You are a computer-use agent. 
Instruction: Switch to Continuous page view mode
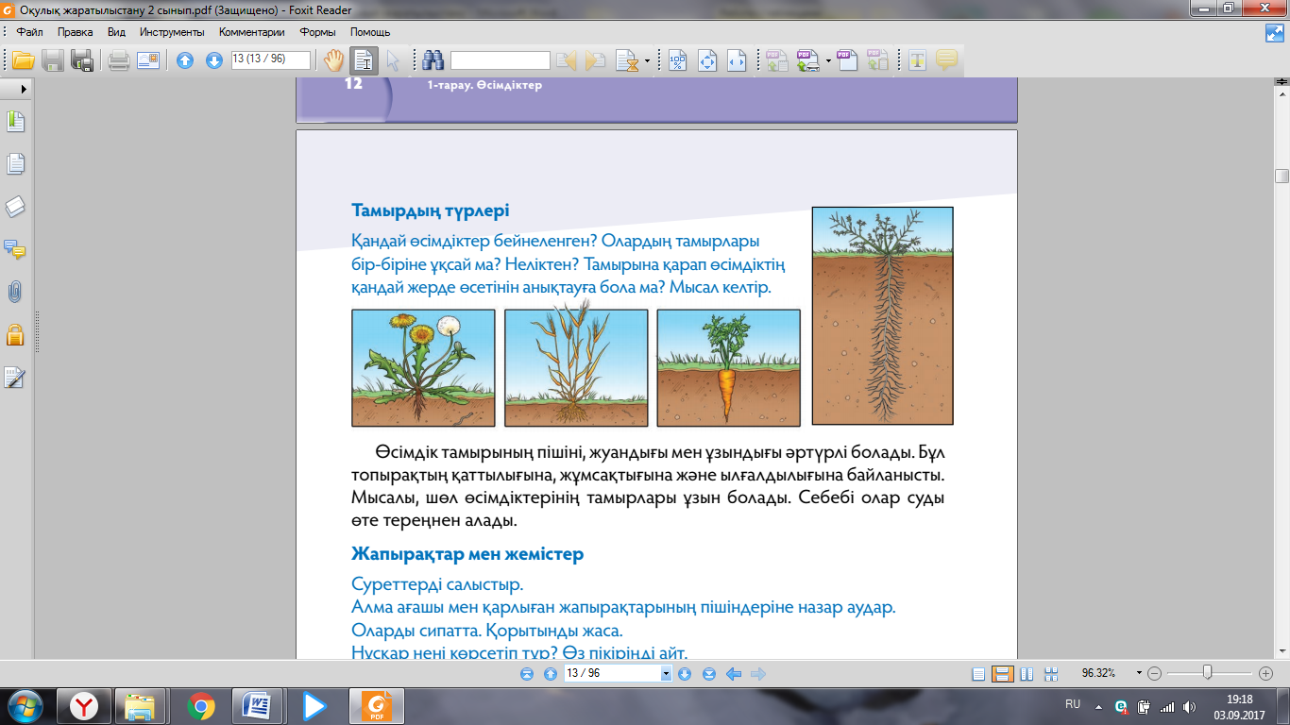tap(1003, 674)
